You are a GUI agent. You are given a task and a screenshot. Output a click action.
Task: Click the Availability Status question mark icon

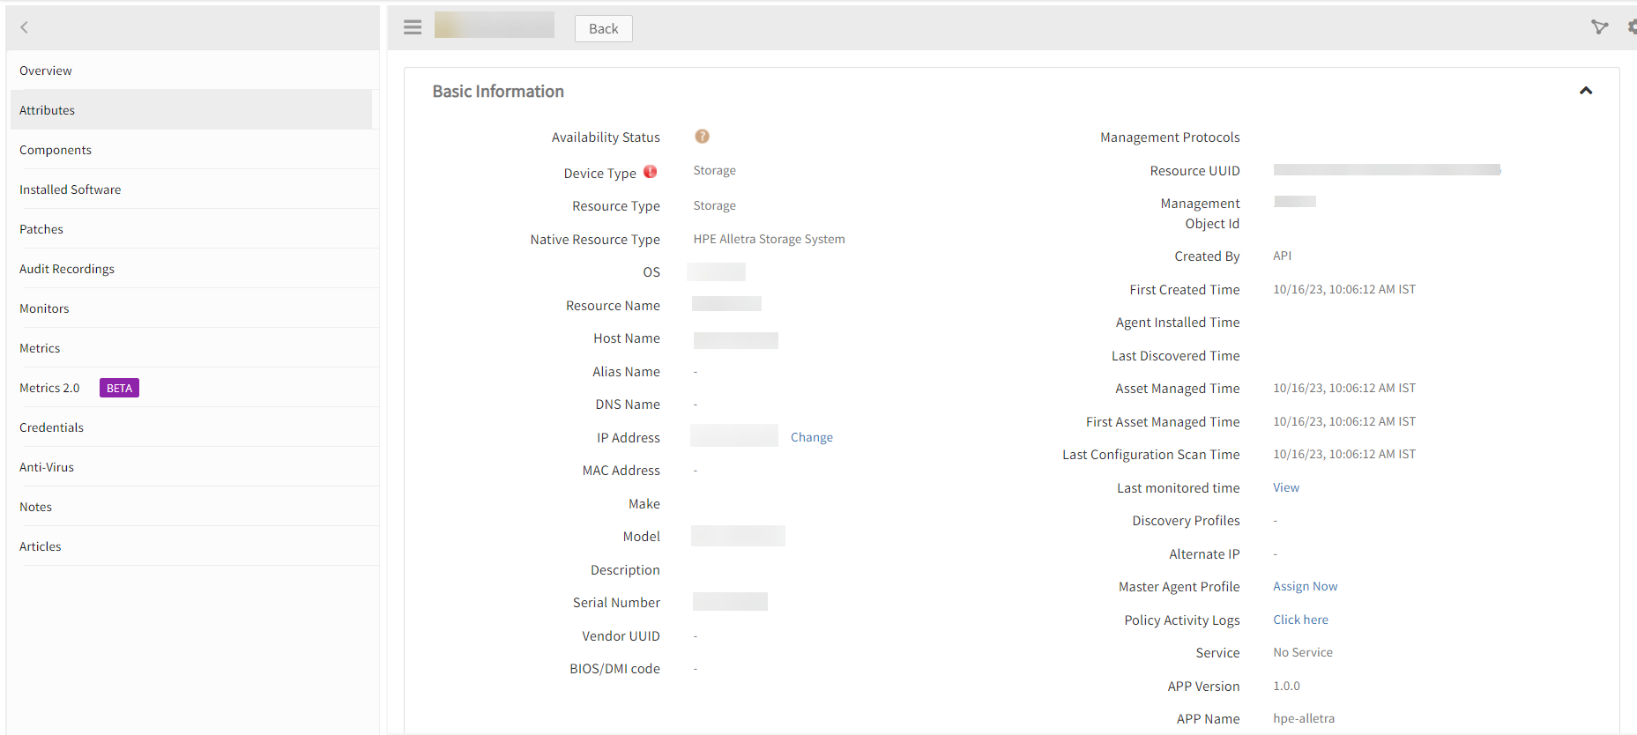[702, 137]
